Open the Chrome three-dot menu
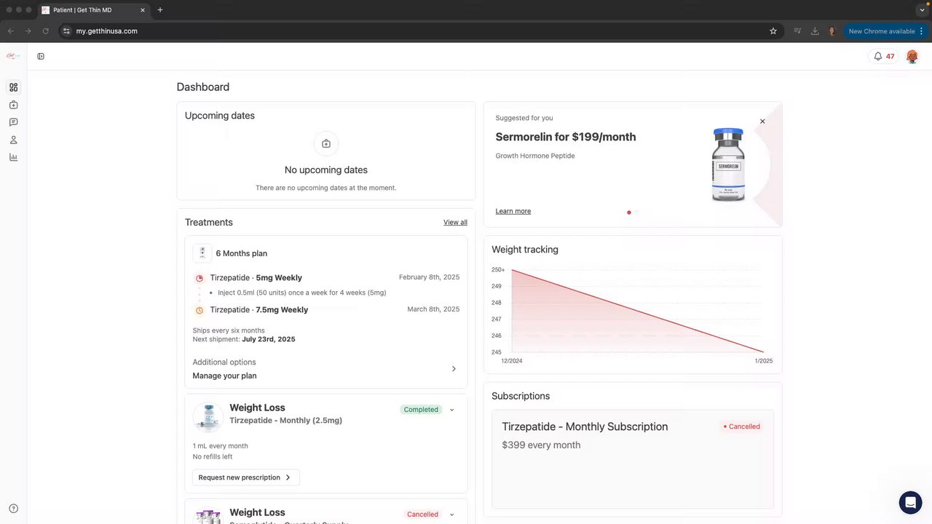932x524 pixels. coord(922,31)
